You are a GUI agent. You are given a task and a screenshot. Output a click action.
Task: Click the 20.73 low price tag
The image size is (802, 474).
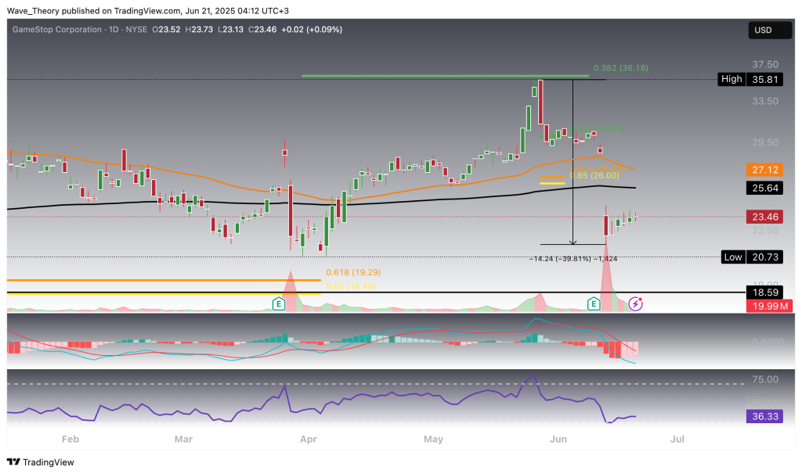[x=764, y=257]
